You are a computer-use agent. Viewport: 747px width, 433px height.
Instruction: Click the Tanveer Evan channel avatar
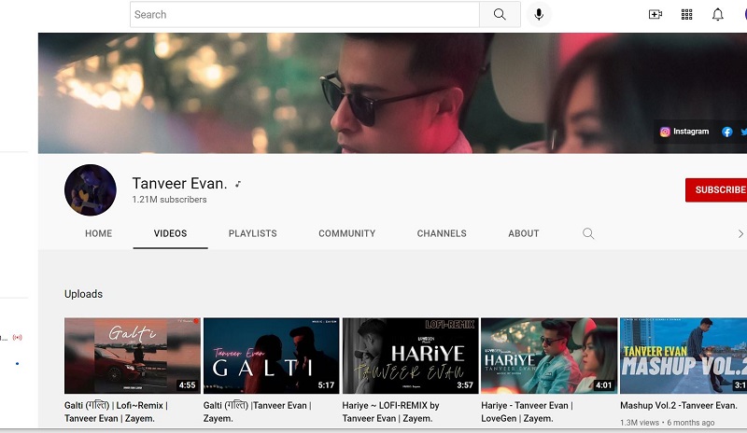pyautogui.click(x=90, y=190)
